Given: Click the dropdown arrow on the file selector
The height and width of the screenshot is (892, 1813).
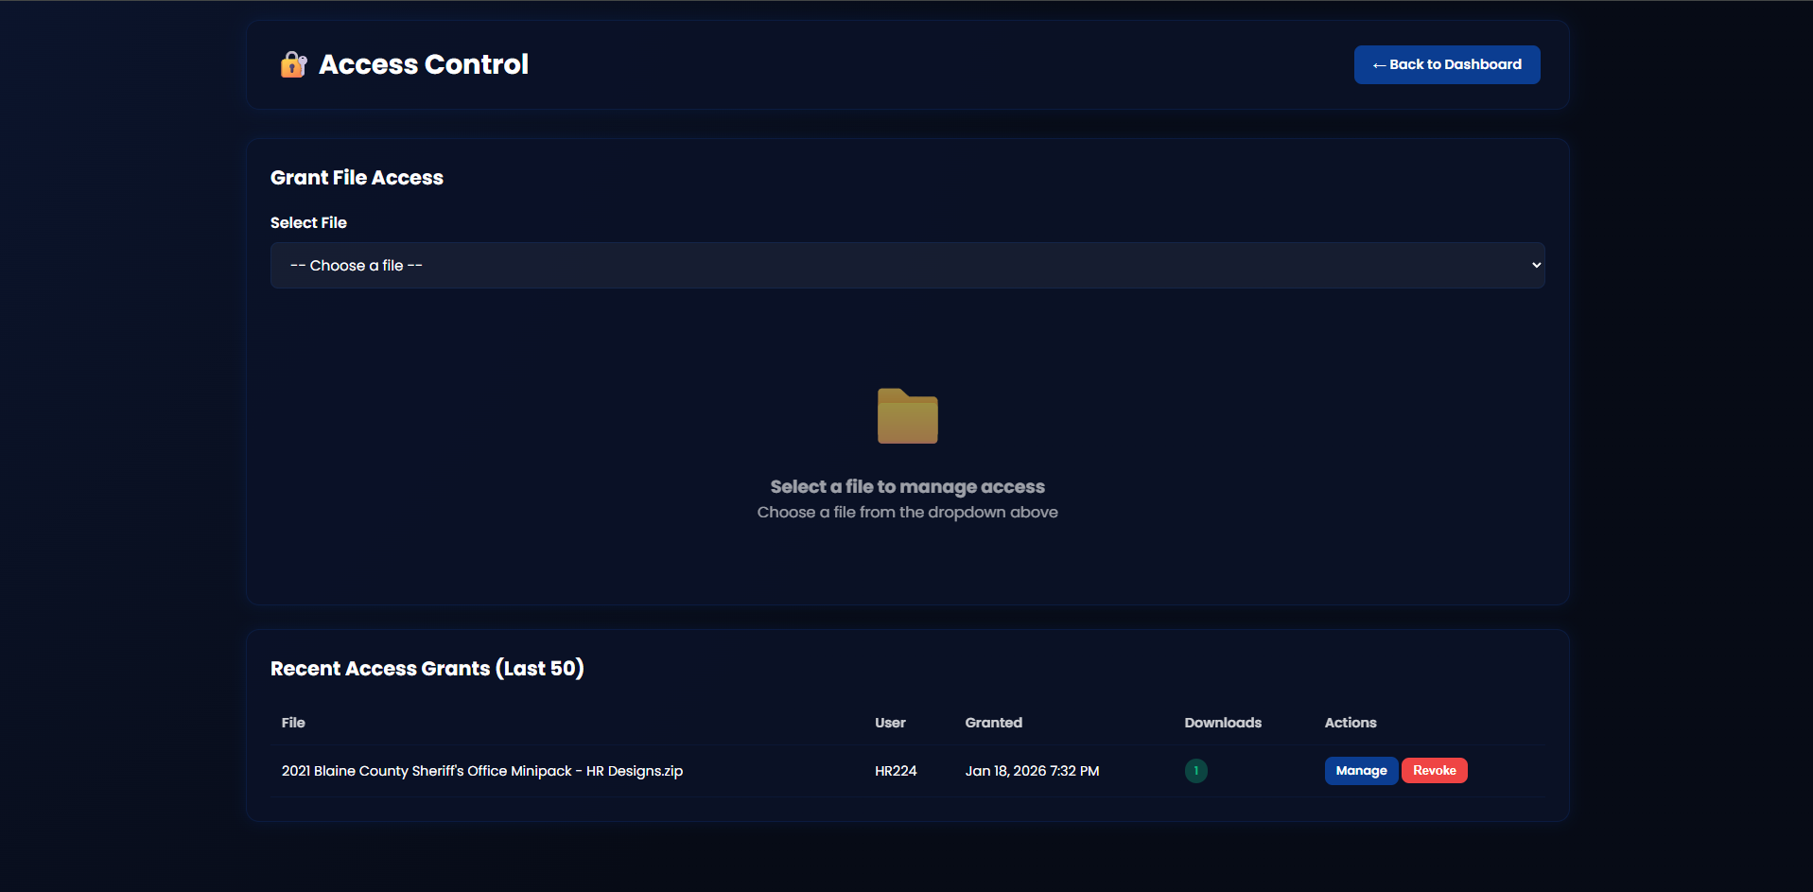Looking at the screenshot, I should tap(1536, 266).
